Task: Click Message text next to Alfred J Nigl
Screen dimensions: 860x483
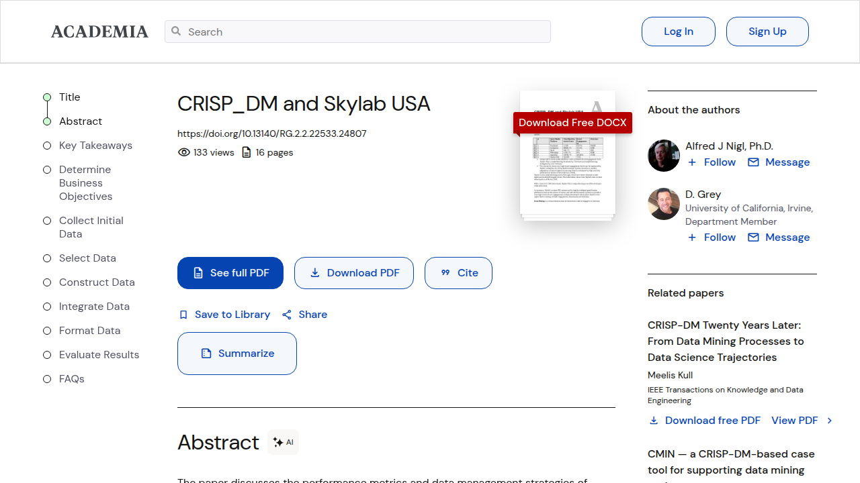Action: point(787,162)
